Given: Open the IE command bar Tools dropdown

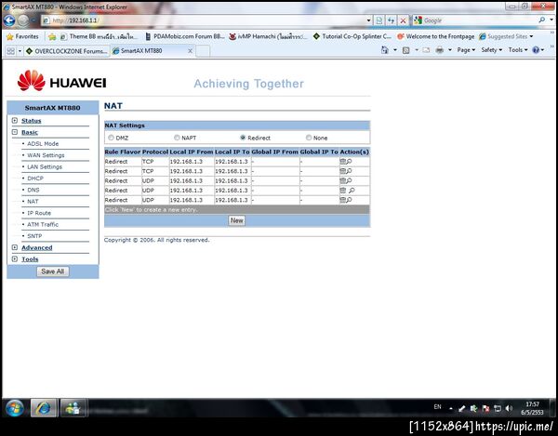Looking at the screenshot, I should click(518, 50).
